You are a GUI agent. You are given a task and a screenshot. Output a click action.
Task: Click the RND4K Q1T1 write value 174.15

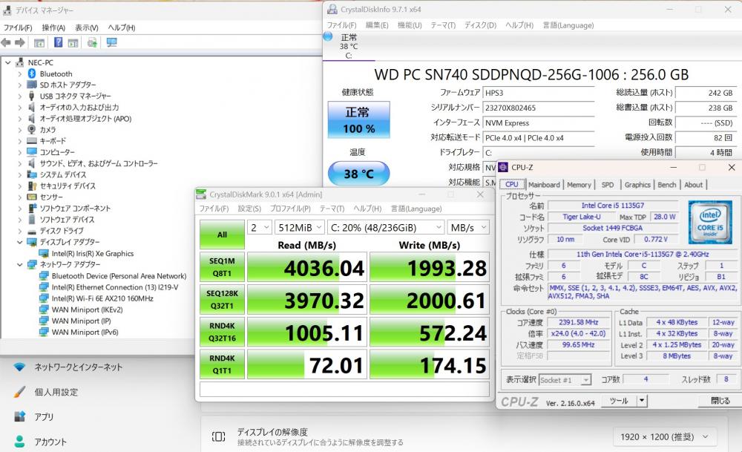coord(429,364)
